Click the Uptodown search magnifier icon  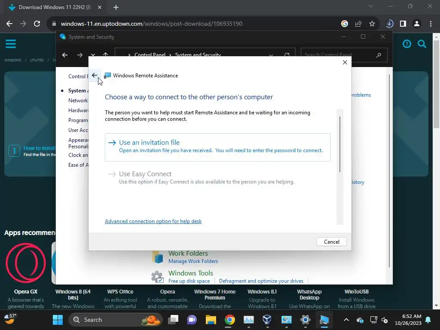[422, 44]
